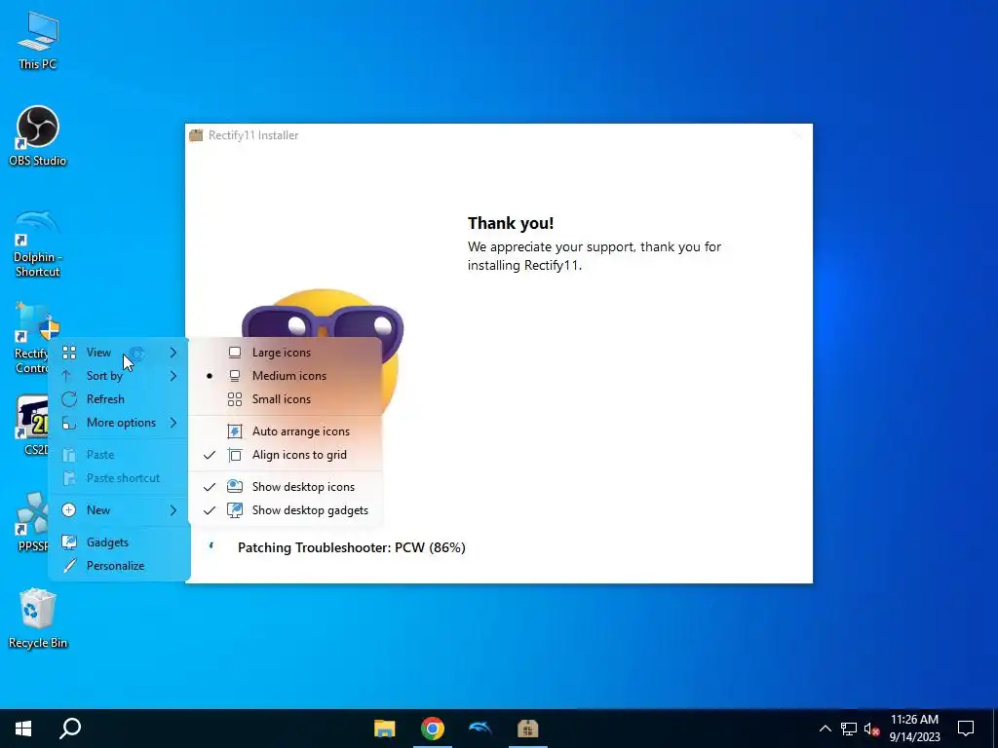This screenshot has height=748, width=998.
Task: Select the OBS Studio desktop shortcut
Action: click(x=38, y=136)
